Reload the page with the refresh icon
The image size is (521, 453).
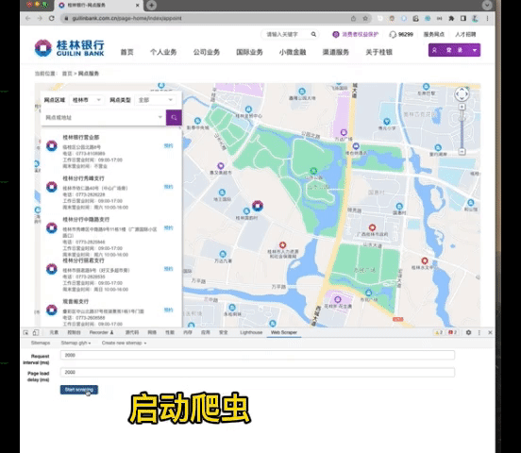52,18
